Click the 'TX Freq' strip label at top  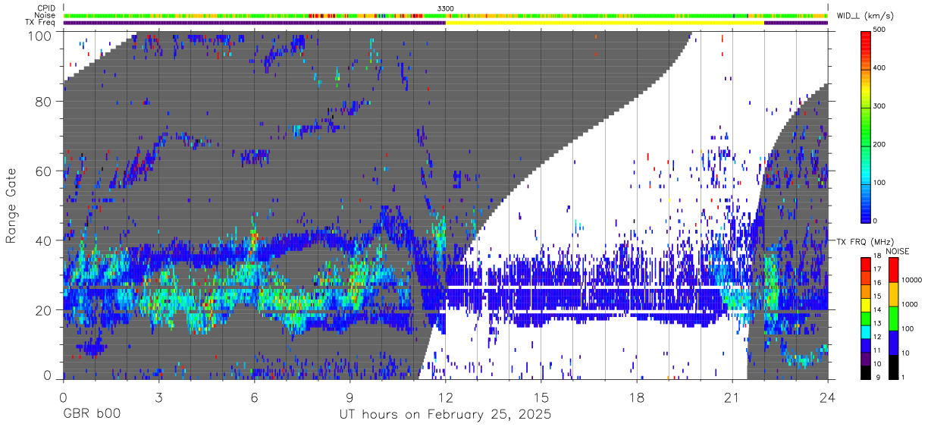pos(41,22)
